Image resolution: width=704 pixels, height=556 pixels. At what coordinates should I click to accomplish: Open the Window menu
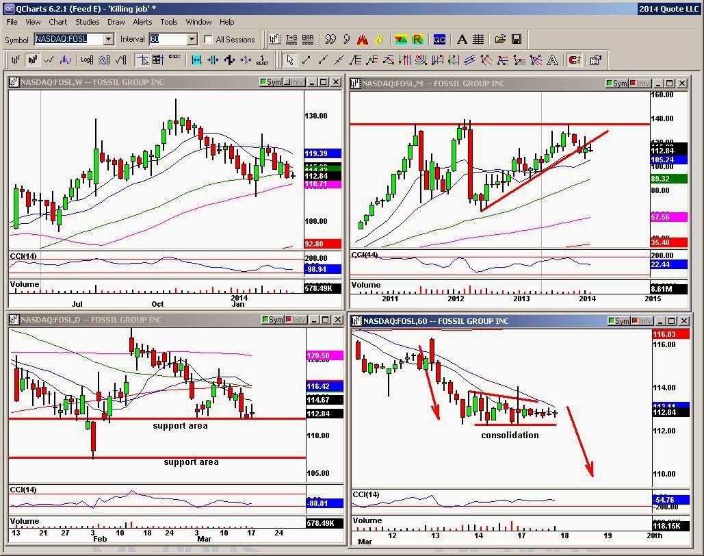[198, 22]
